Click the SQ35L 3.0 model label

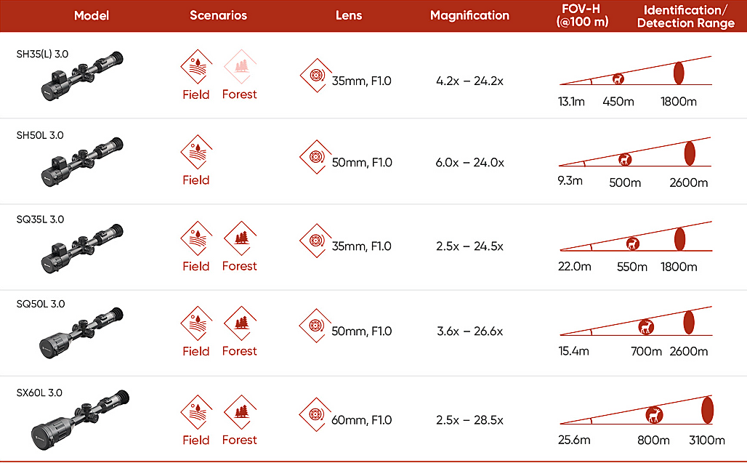click(40, 220)
